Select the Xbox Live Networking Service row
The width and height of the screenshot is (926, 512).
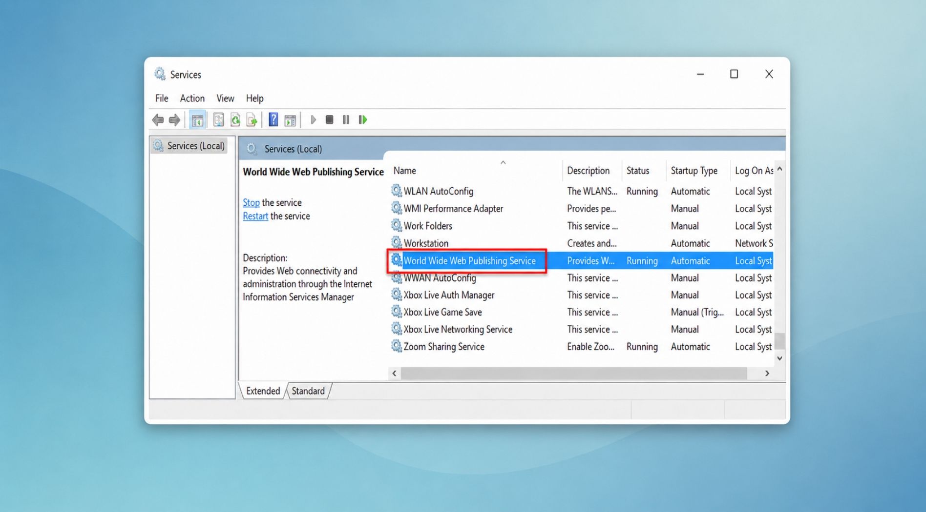[x=581, y=329]
